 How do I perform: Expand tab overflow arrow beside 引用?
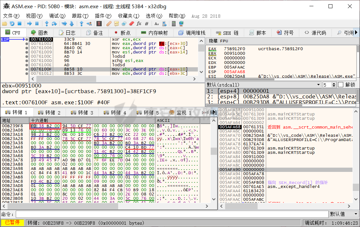356,33
